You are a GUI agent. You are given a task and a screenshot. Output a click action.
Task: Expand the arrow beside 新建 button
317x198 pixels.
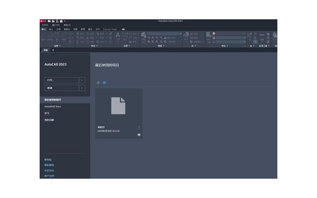tap(82, 88)
